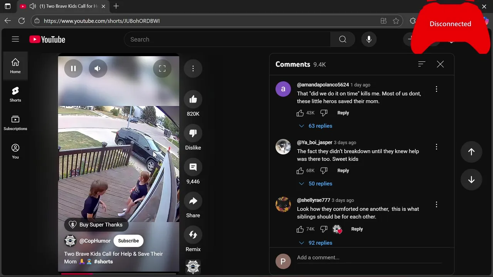Like @shellyrae777's comment
The image size is (493, 277).
[x=300, y=229]
